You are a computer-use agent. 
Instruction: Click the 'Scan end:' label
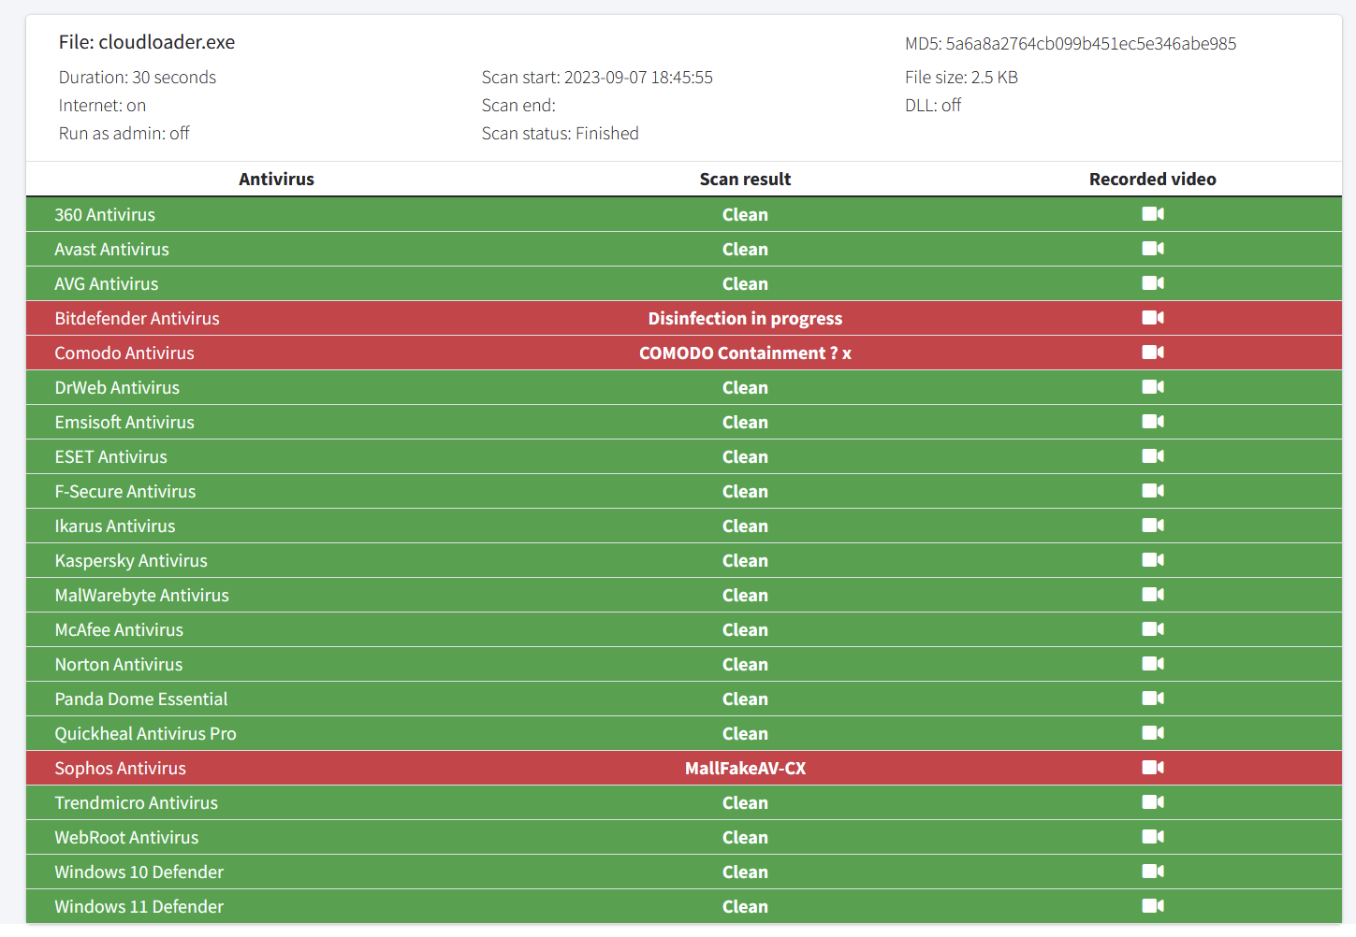pos(518,106)
